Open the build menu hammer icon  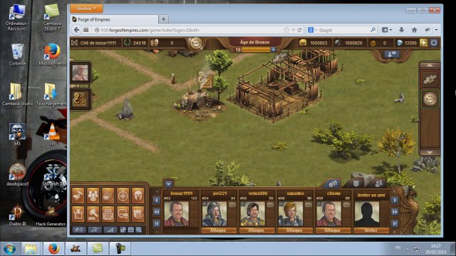pos(78,196)
